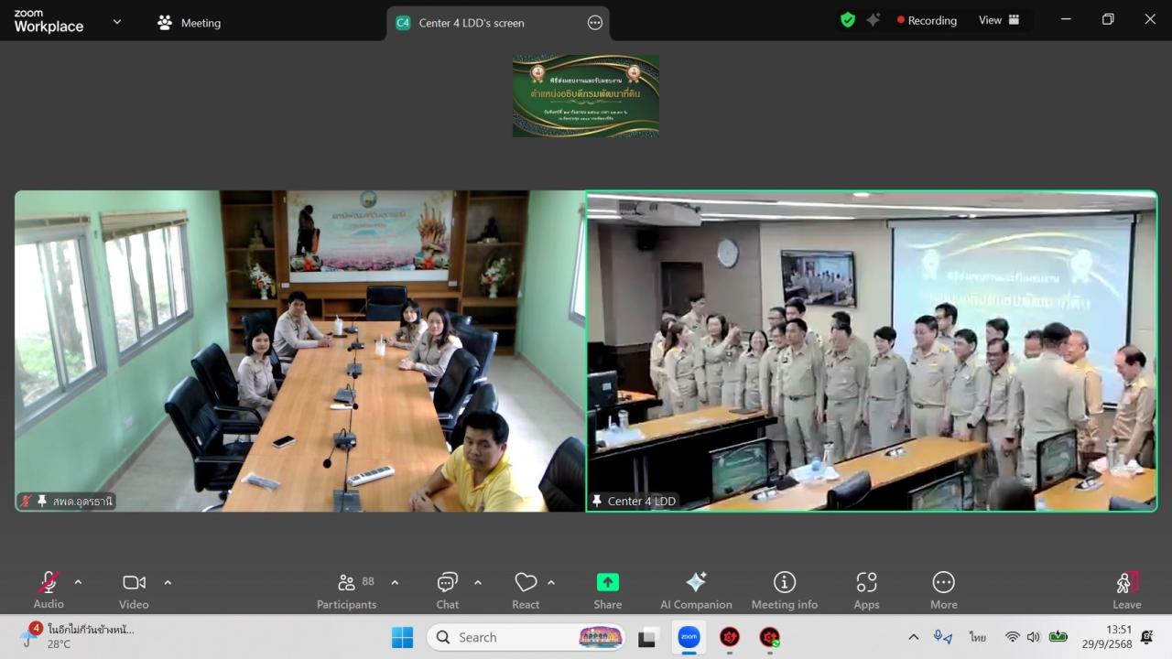The height and width of the screenshot is (659, 1172).
Task: Expand video options arrow next to Video
Action: pyautogui.click(x=168, y=582)
